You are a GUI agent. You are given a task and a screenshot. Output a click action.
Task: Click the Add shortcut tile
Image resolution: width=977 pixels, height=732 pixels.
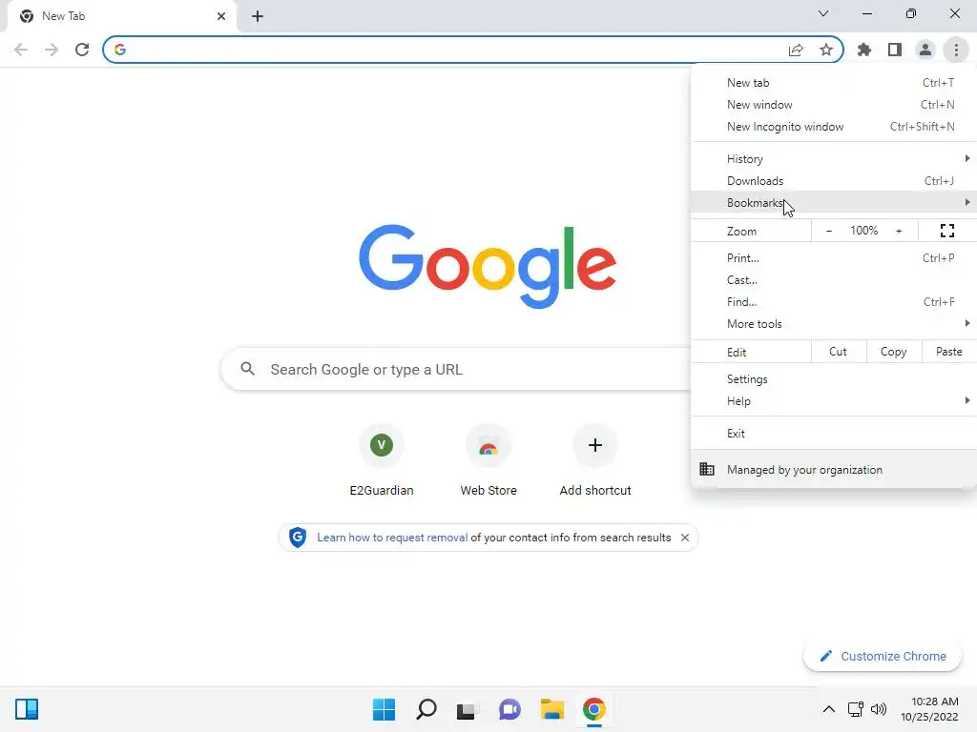pyautogui.click(x=595, y=460)
